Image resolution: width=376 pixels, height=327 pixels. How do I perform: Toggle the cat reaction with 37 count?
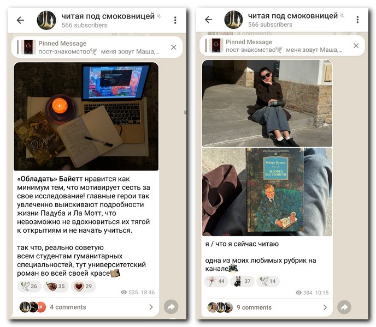click(242, 281)
